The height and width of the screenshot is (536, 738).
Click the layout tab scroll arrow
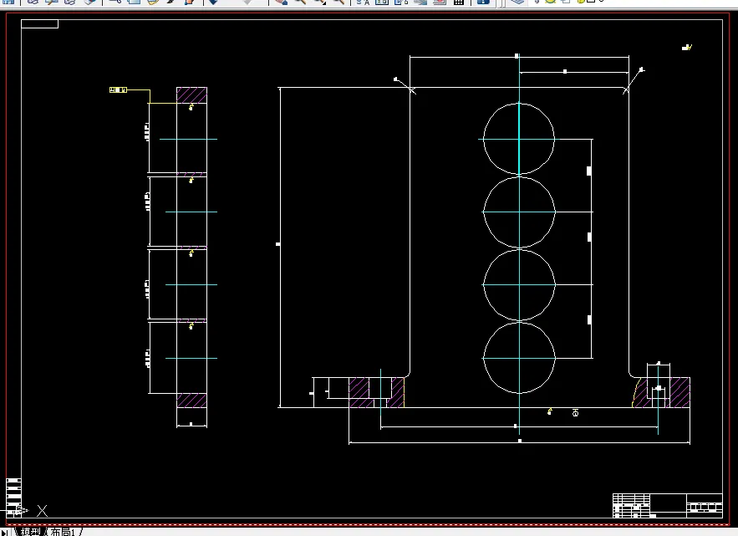coord(6,532)
